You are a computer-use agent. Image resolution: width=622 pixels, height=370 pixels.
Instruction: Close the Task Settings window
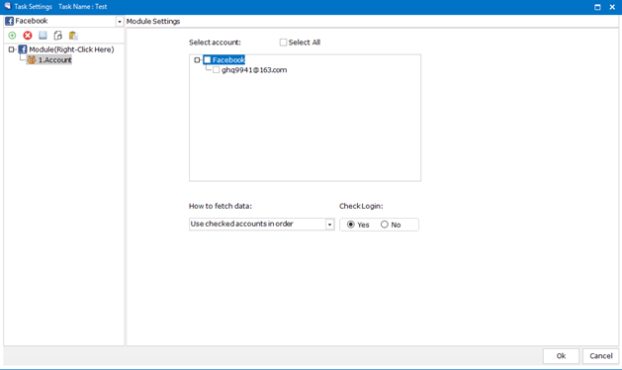(x=612, y=7)
